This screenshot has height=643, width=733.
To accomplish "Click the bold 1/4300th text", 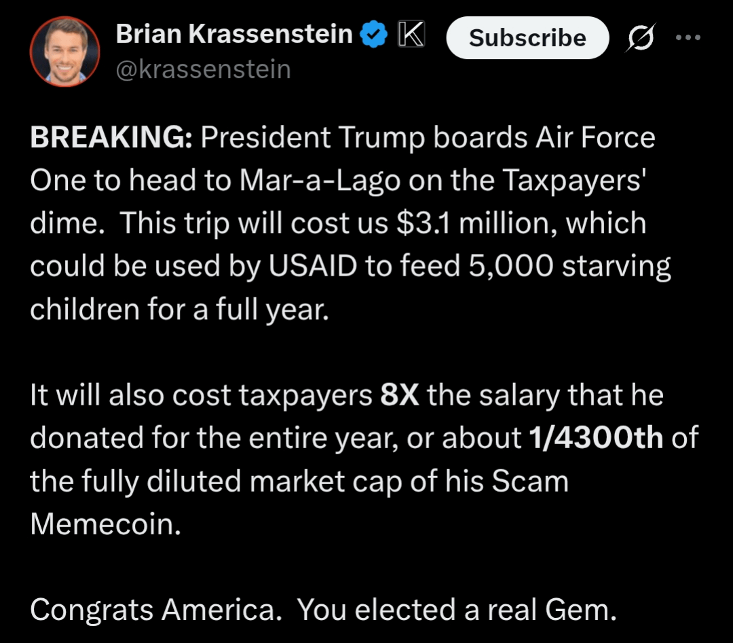I will click(596, 438).
